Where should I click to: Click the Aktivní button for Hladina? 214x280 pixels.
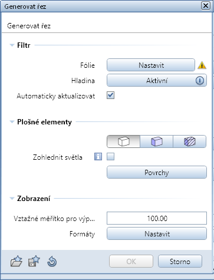(157, 80)
